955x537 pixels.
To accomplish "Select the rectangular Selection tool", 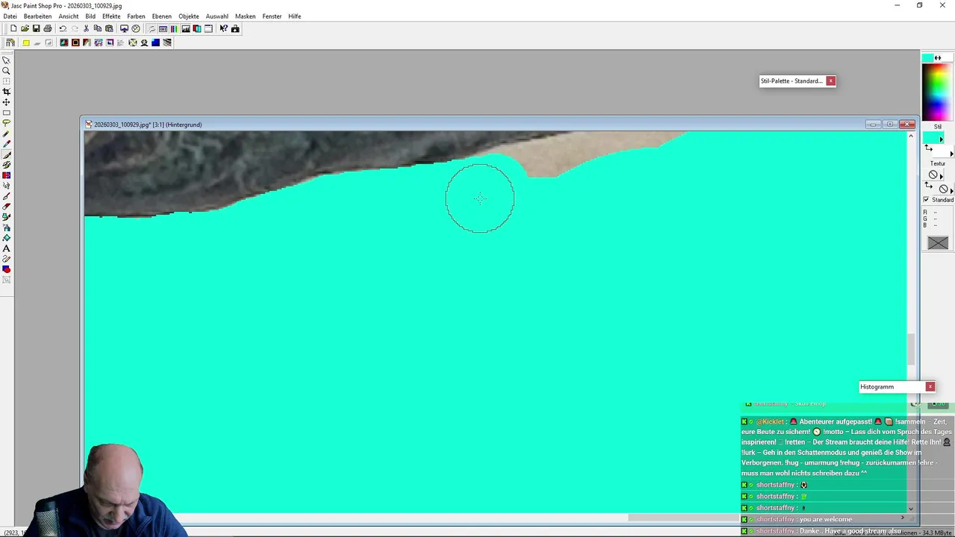I will click(x=7, y=113).
